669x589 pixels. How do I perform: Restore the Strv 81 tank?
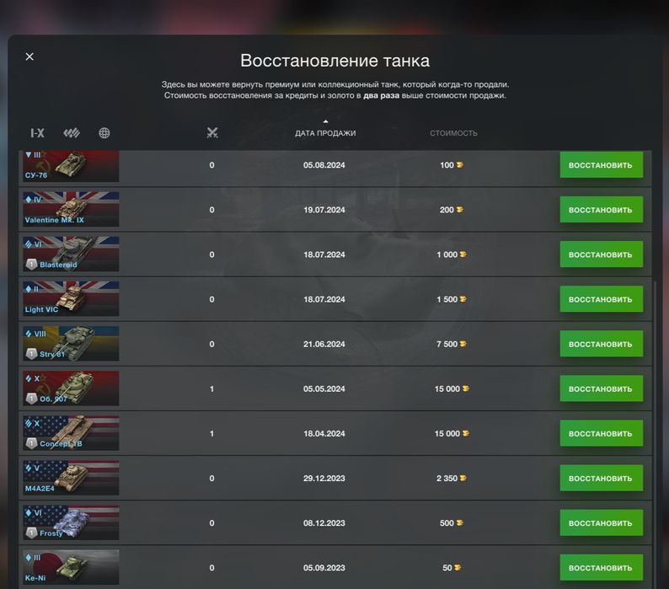[x=601, y=344]
